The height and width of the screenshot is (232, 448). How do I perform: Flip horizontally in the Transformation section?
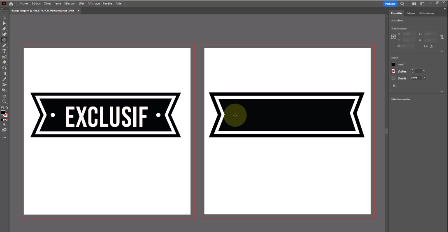426,46
